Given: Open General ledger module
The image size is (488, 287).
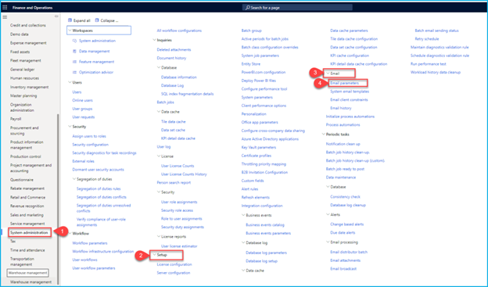Looking at the screenshot, I should coord(23,70).
